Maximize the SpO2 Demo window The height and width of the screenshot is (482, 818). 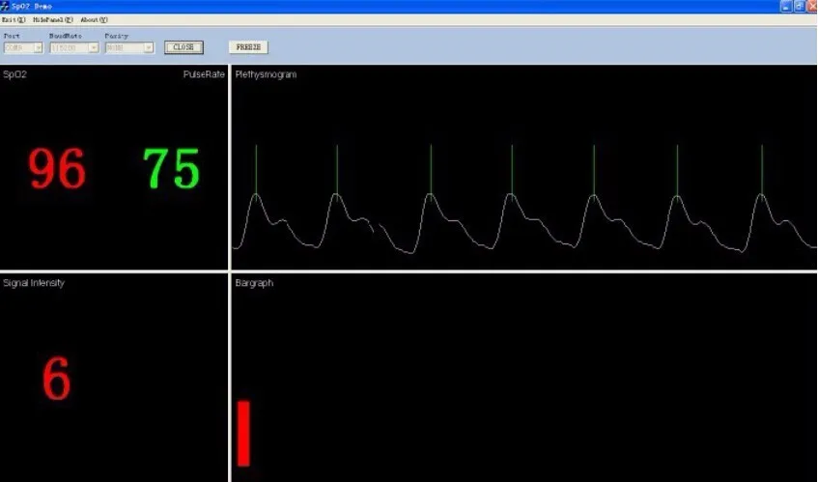(798, 6)
